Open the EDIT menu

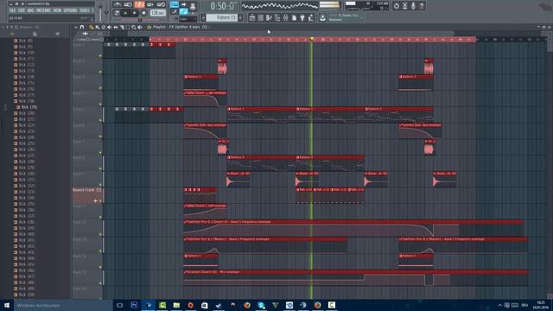[x=22, y=10]
